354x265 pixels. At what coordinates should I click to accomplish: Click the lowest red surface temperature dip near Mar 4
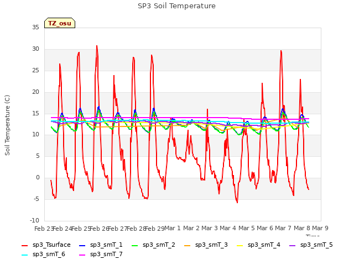tap(237, 203)
